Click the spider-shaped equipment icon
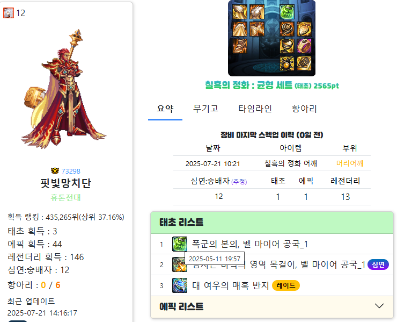Image resolution: width=397 pixels, height=322 pixels. point(287,63)
